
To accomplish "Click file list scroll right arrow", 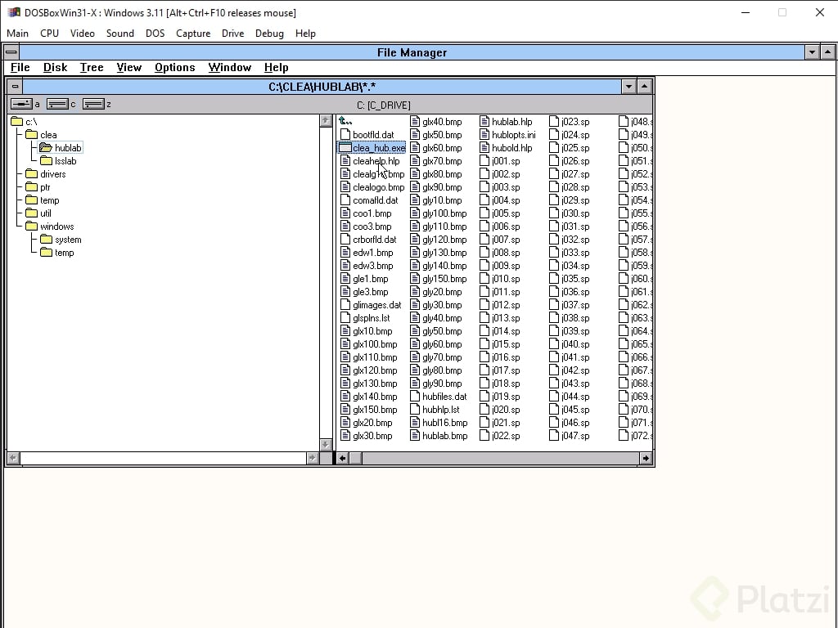I will tap(646, 458).
